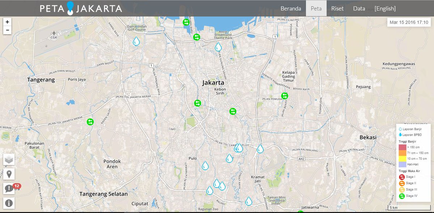Screen dimensions: 434x213
Task: Click the Mar 15 2016 17:10 timestamp
Action: (x=409, y=22)
